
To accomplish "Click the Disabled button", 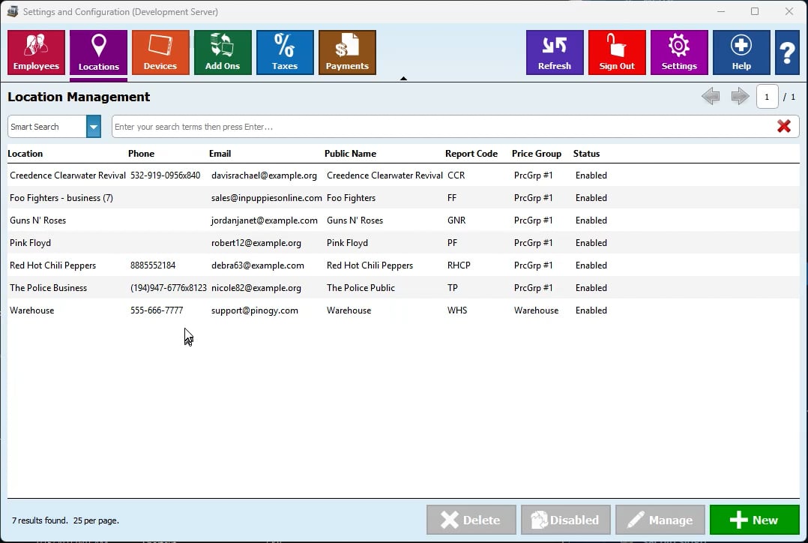I will click(x=566, y=520).
